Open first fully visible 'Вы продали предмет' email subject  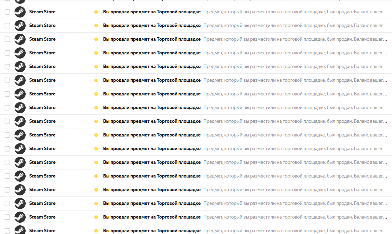pos(152,12)
